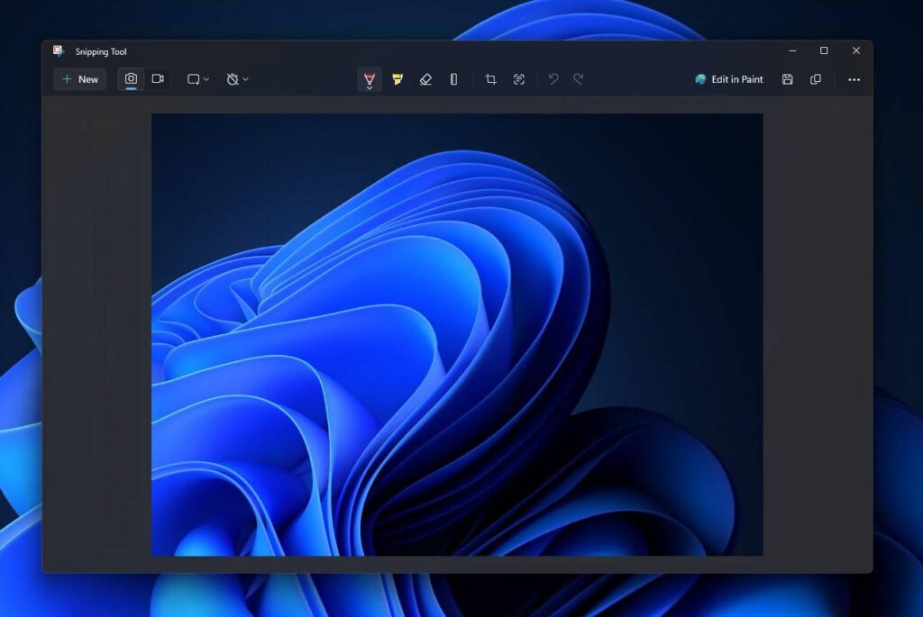Choose the Eraser tool
The image size is (923, 617).
click(x=425, y=79)
